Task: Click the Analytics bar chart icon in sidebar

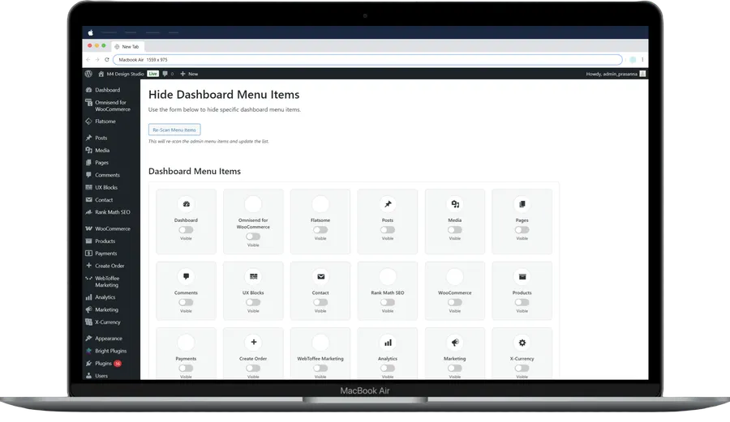Action: pyautogui.click(x=88, y=297)
